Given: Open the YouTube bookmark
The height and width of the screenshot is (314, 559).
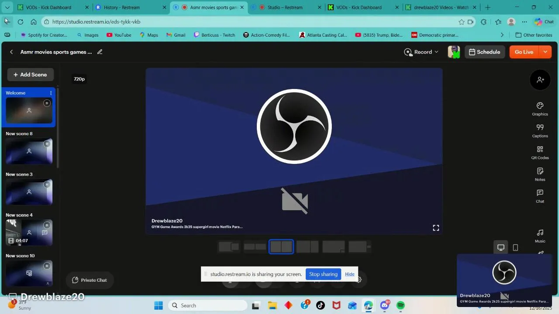Looking at the screenshot, I should pos(119,35).
